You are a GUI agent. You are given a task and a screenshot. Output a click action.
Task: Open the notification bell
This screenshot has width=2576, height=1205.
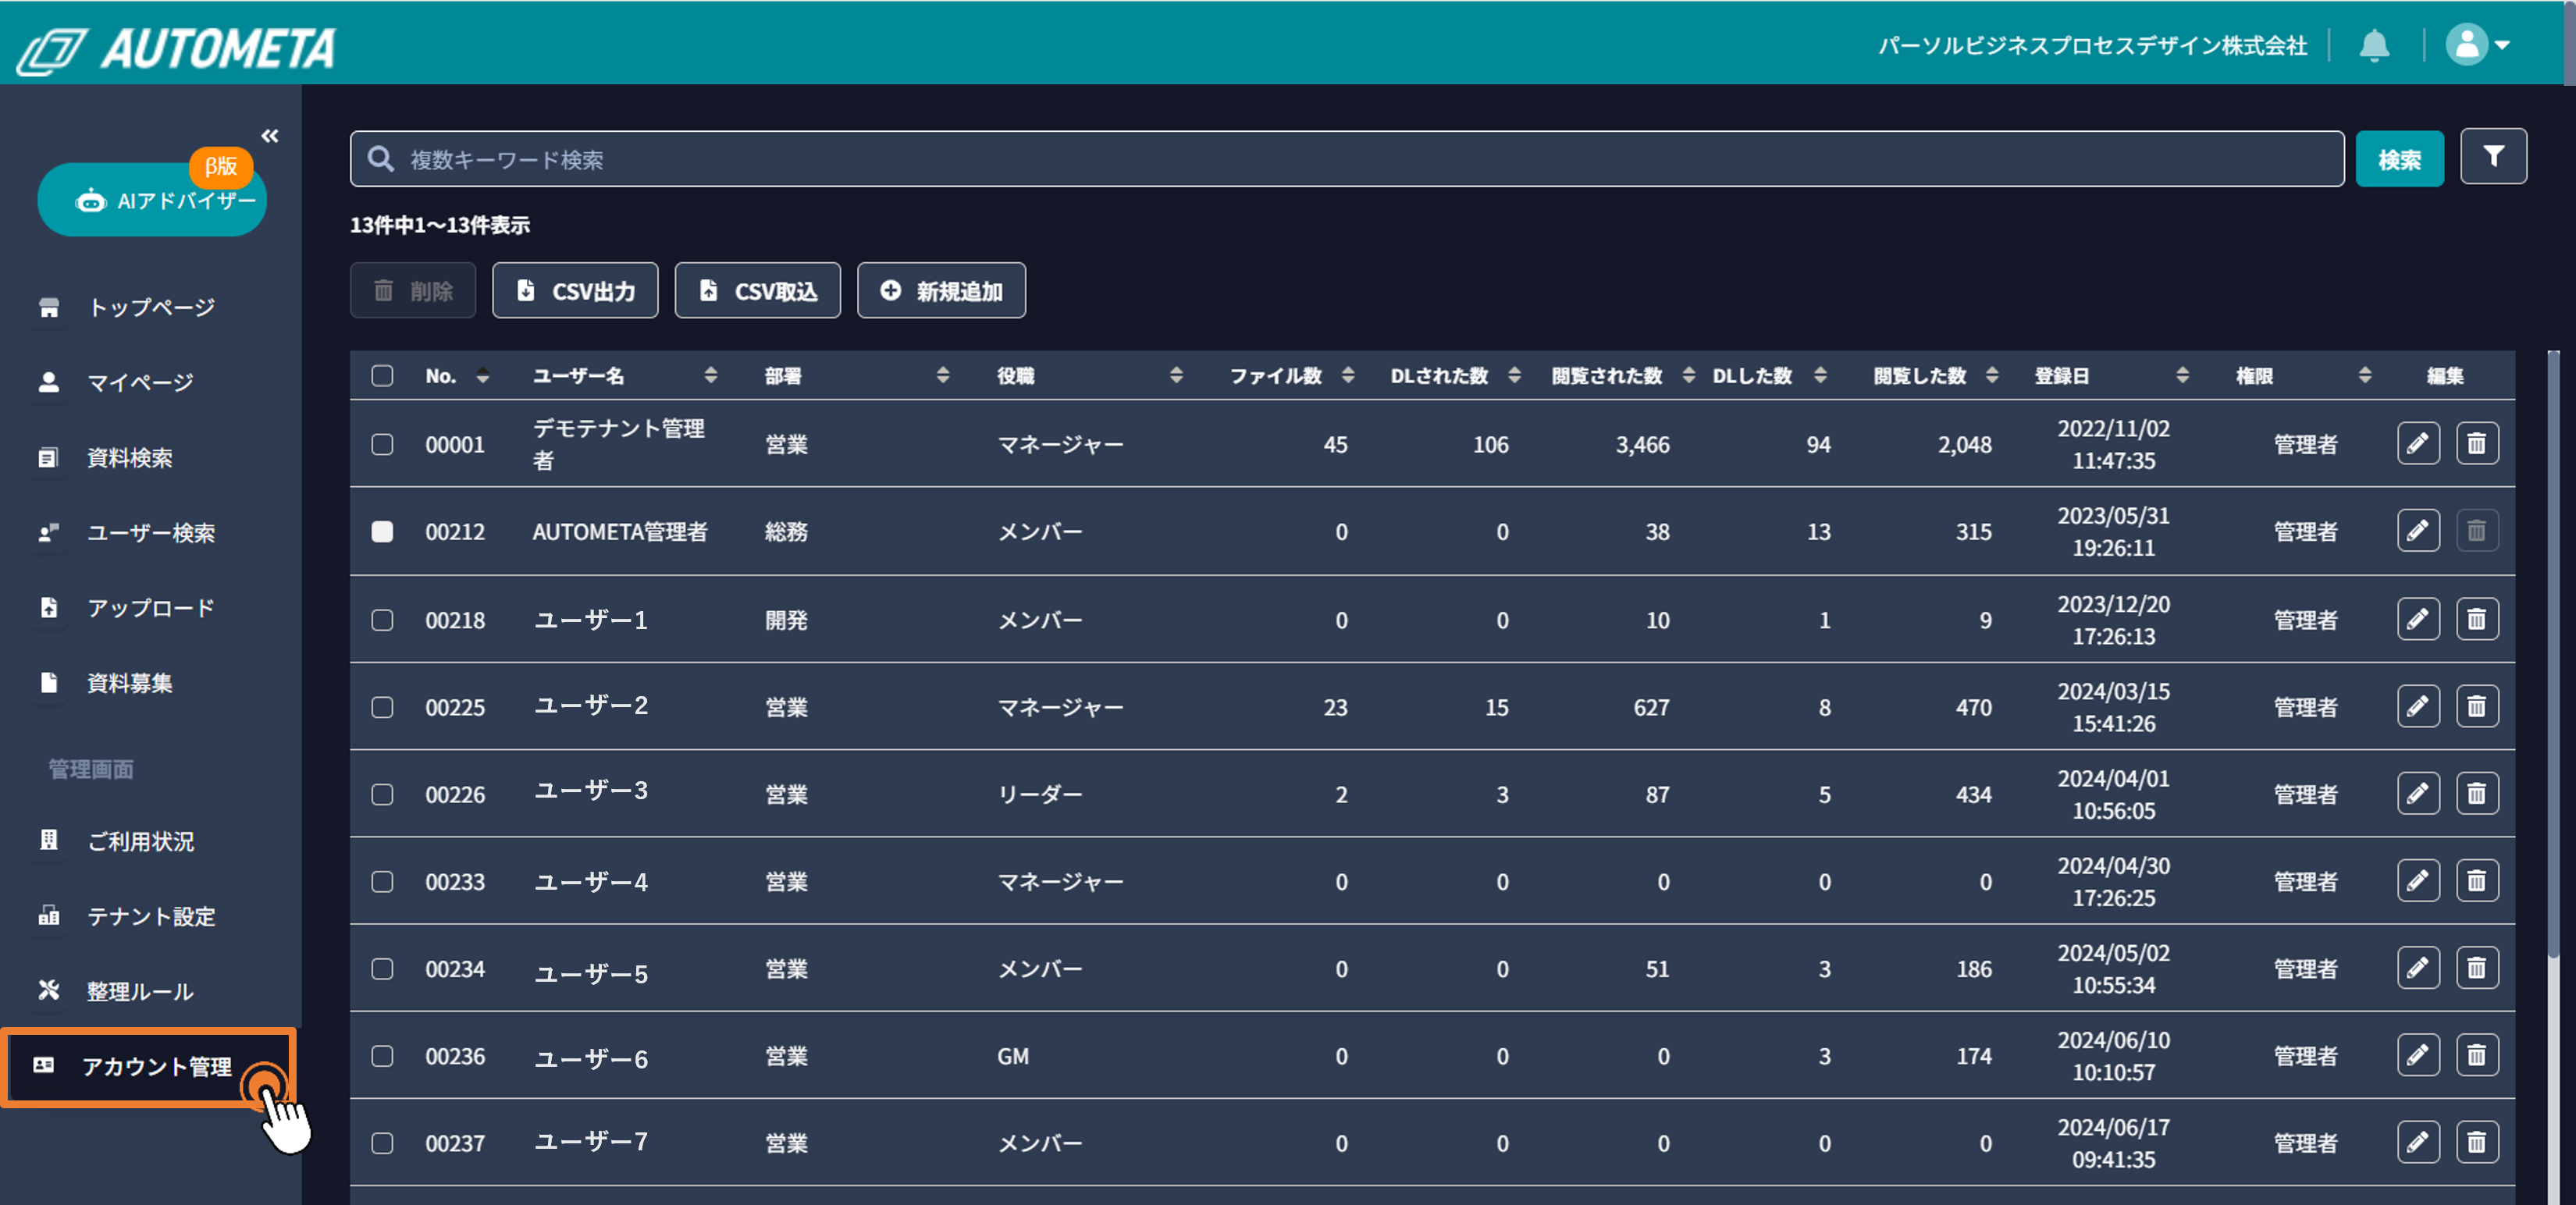coord(2374,46)
